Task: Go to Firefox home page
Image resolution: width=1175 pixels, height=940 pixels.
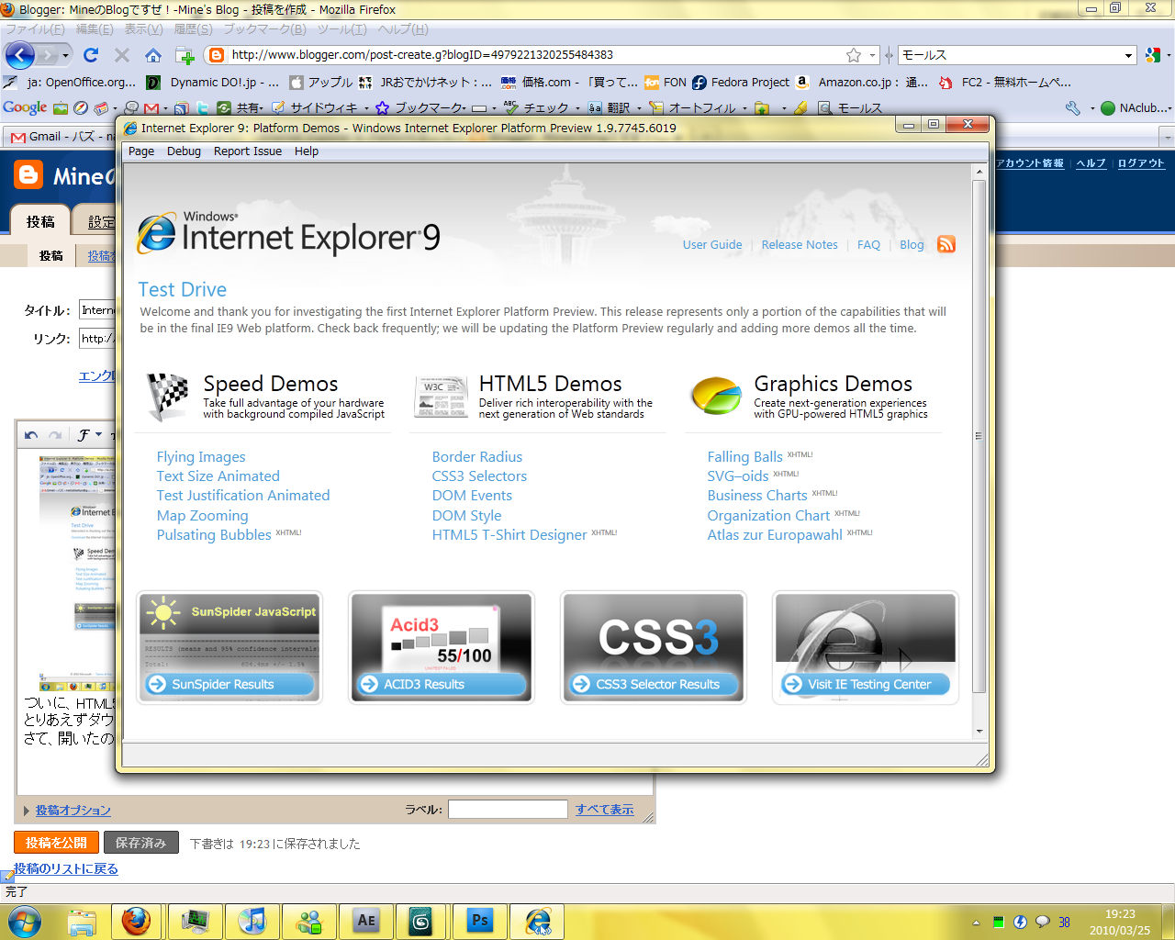Action: (153, 55)
